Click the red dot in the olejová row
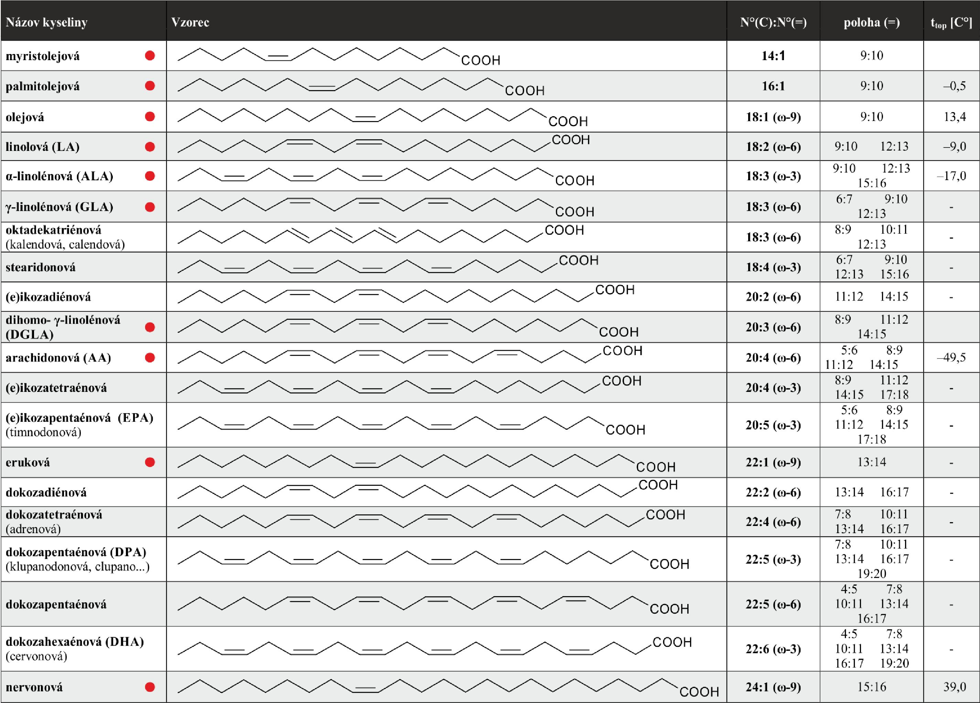 coord(150,117)
